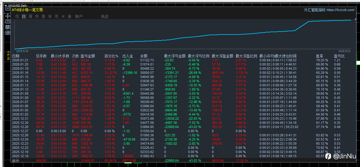Image resolution: width=360 pixels, height=167 pixels.
Task: Click the 盈亏比 column header
Action: pyautogui.click(x=339, y=56)
